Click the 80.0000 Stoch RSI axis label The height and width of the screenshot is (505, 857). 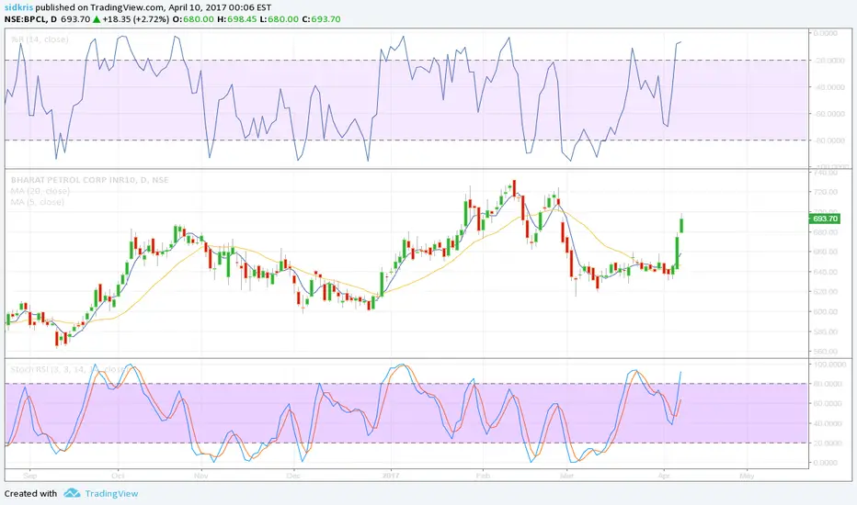pyautogui.click(x=828, y=384)
